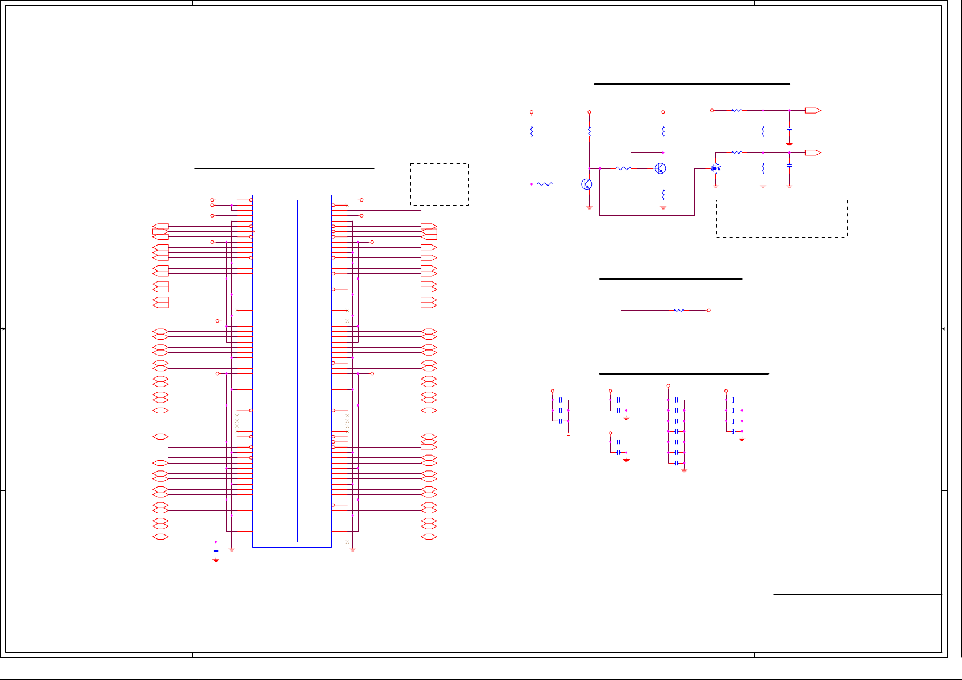This screenshot has width=962, height=680.
Task: Select the MOSFET symbol in the switching circuit
Action: click(715, 168)
